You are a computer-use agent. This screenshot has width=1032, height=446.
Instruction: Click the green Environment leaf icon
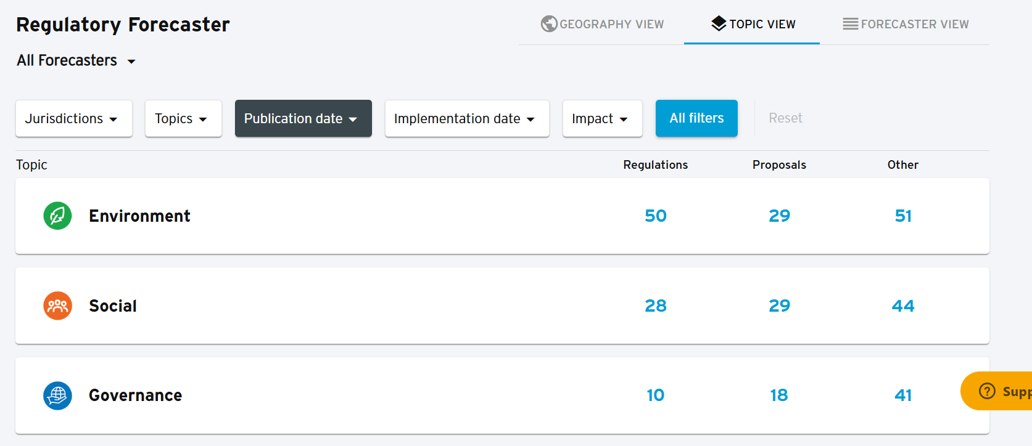pos(57,216)
